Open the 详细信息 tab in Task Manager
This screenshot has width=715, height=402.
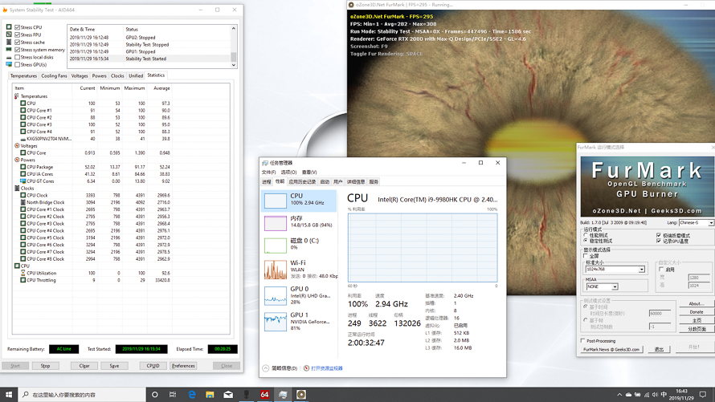(x=355, y=182)
